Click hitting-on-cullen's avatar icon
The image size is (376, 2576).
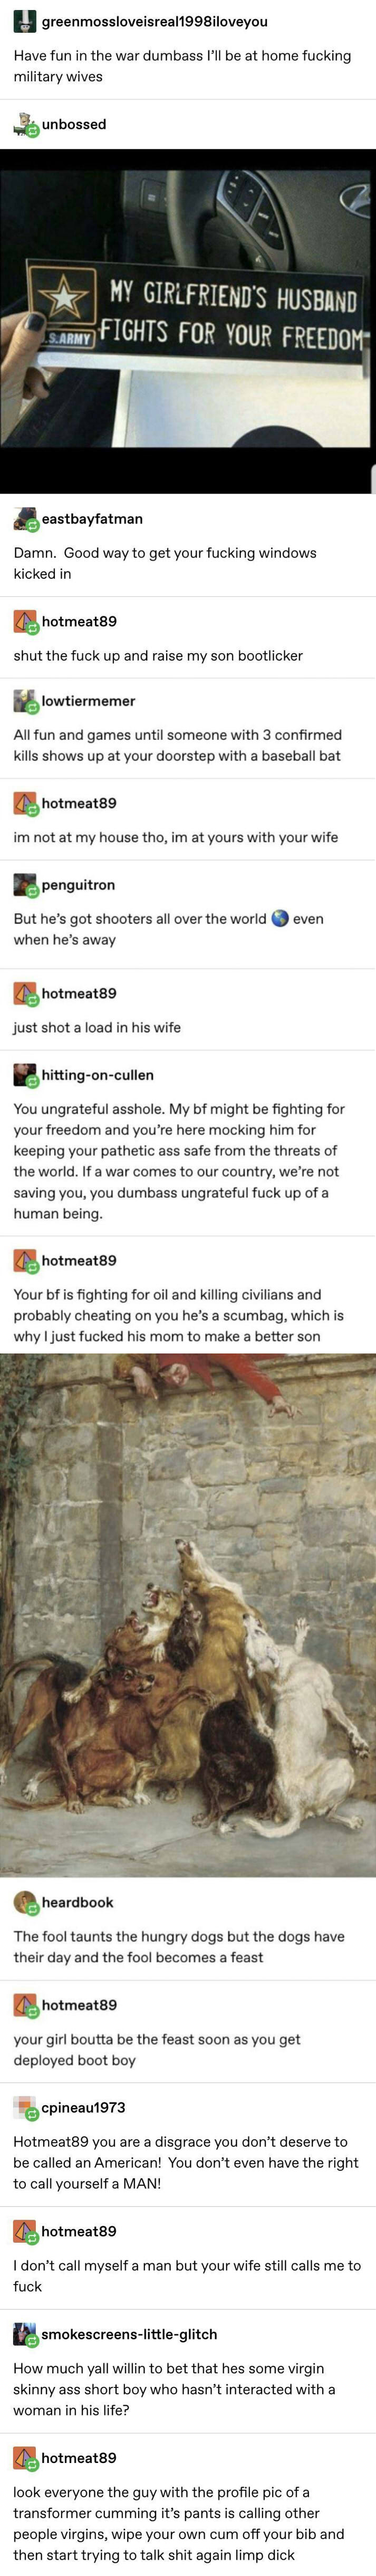(x=25, y=1075)
